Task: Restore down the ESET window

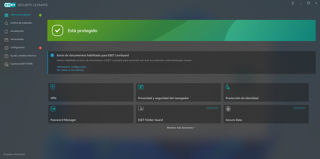Action: tap(308, 3)
